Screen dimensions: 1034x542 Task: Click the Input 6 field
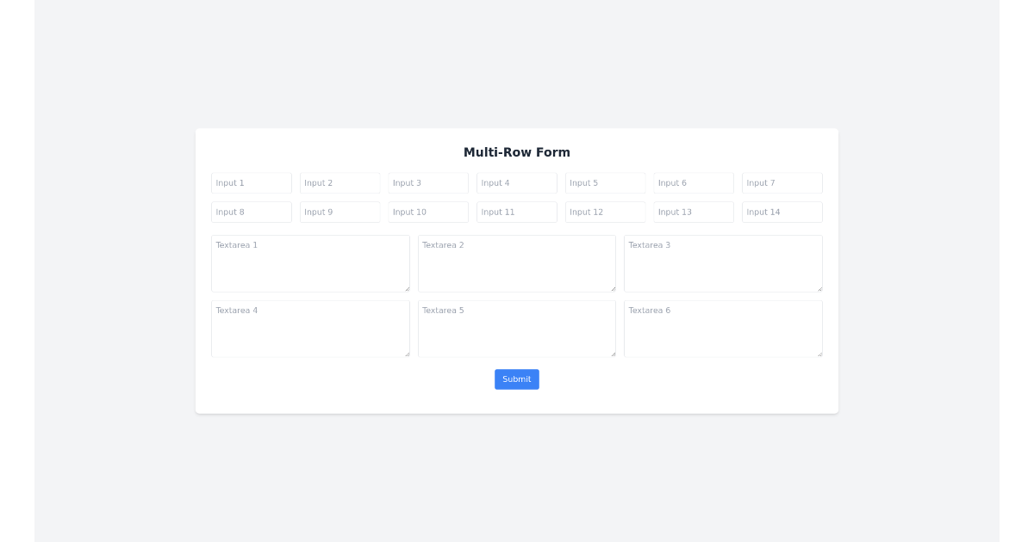[x=693, y=182]
